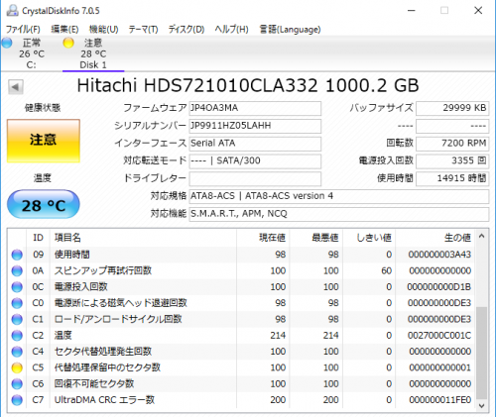This screenshot has width=496, height=417.
Task: Open the テーマ(T) menu
Action: [x=143, y=30]
